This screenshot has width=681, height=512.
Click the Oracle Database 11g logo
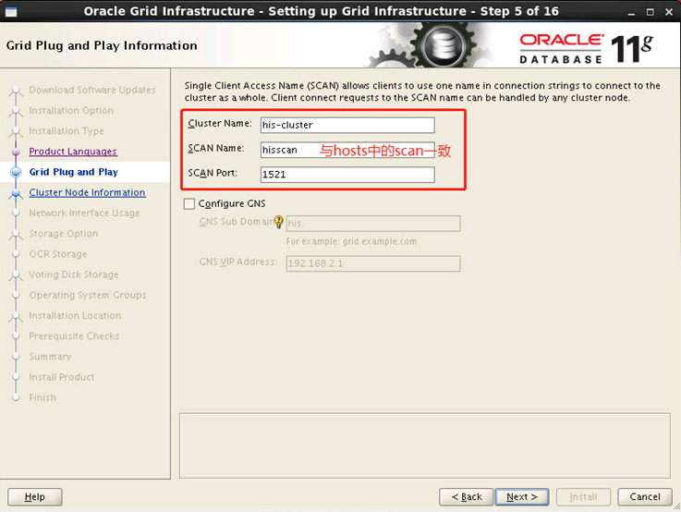(x=587, y=49)
